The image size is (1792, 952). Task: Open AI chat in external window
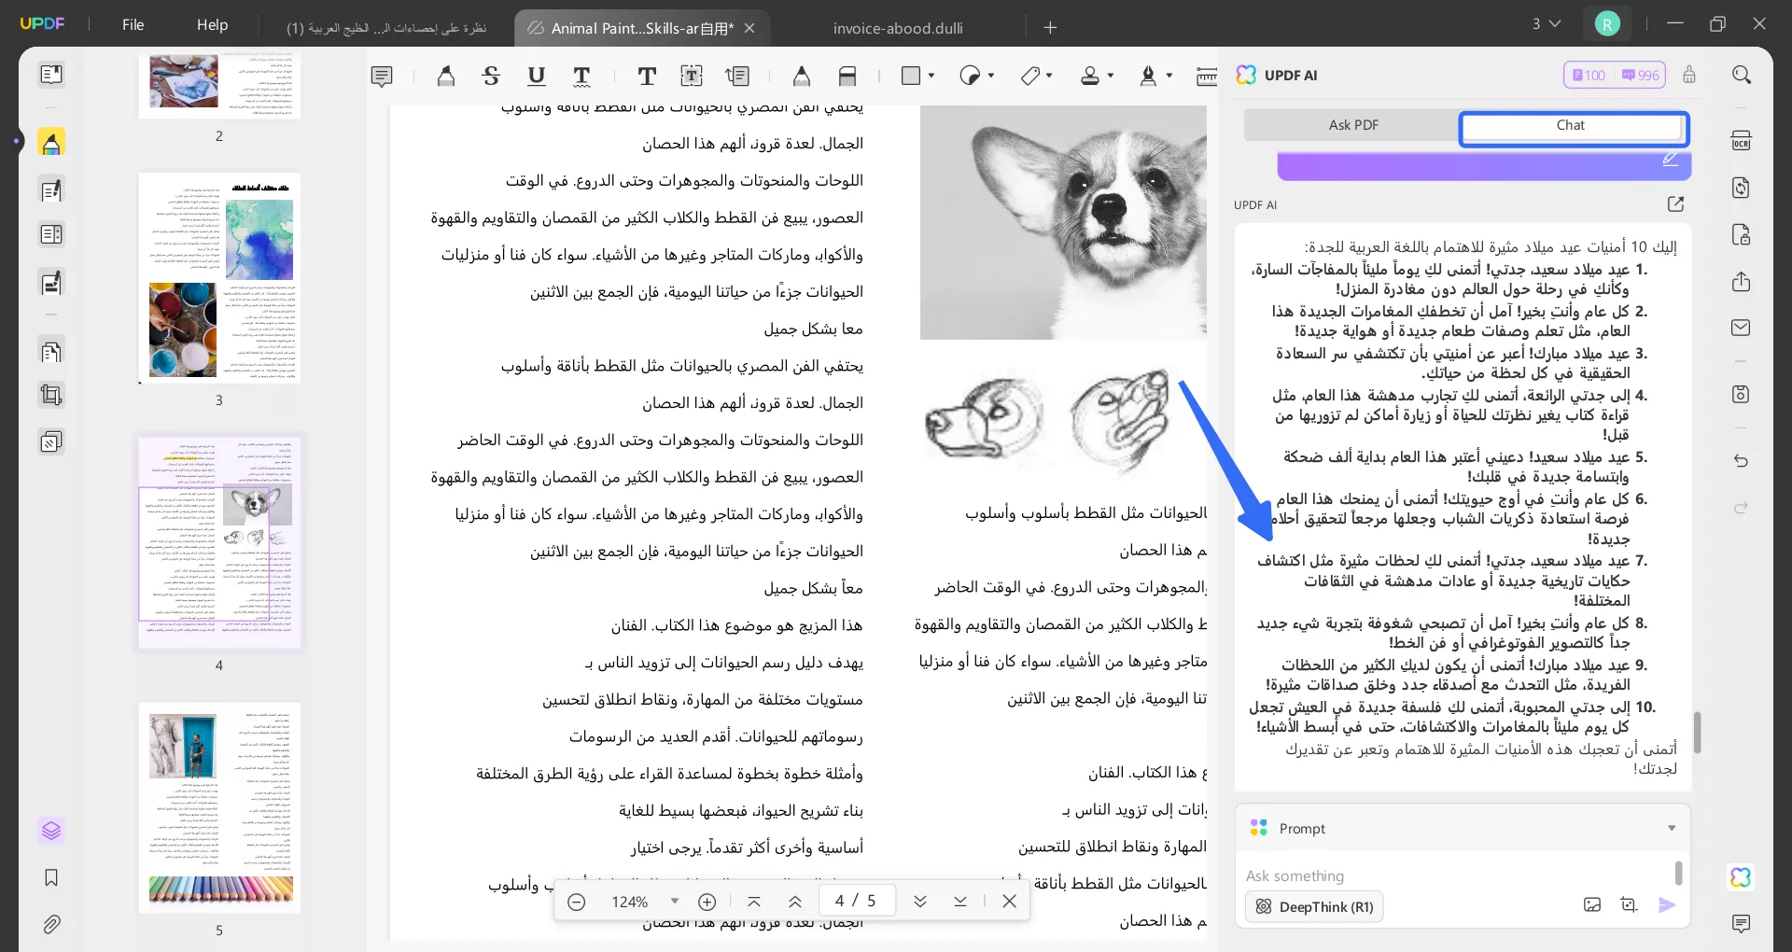tap(1675, 204)
